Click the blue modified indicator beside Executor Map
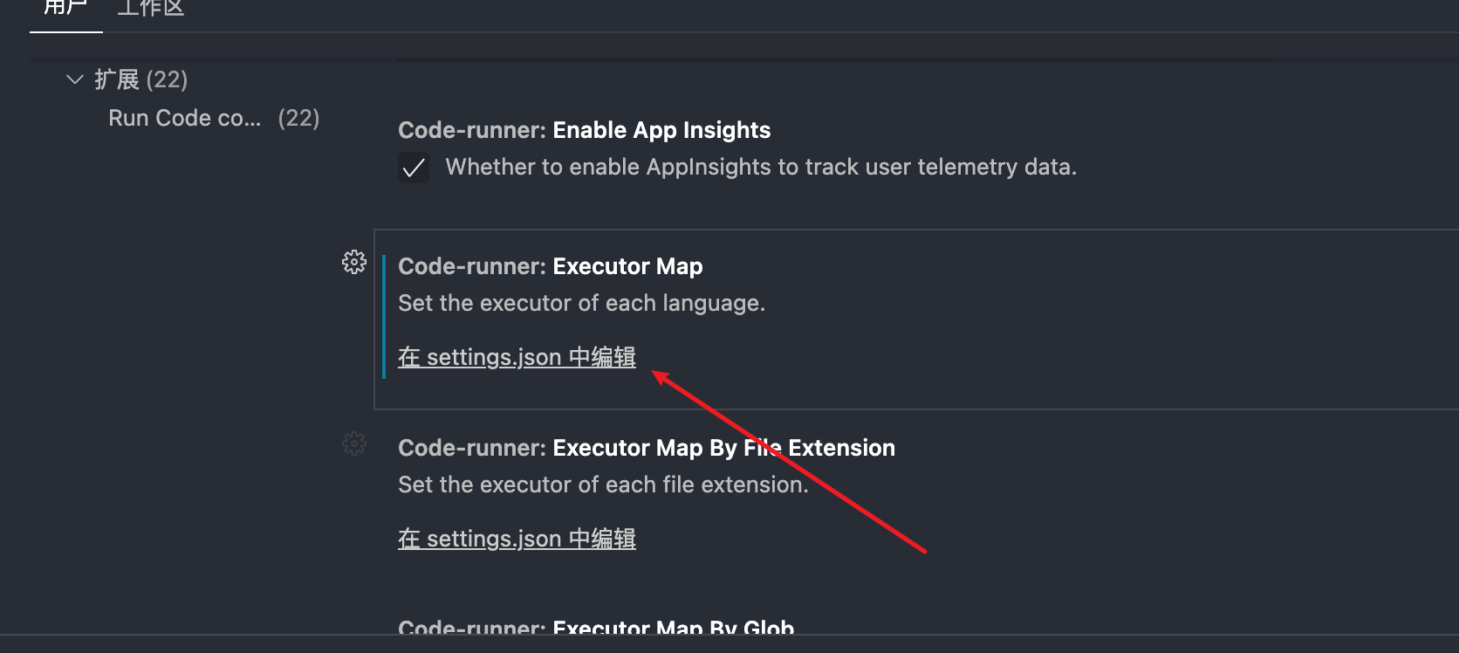Image resolution: width=1459 pixels, height=653 pixels. point(385,314)
